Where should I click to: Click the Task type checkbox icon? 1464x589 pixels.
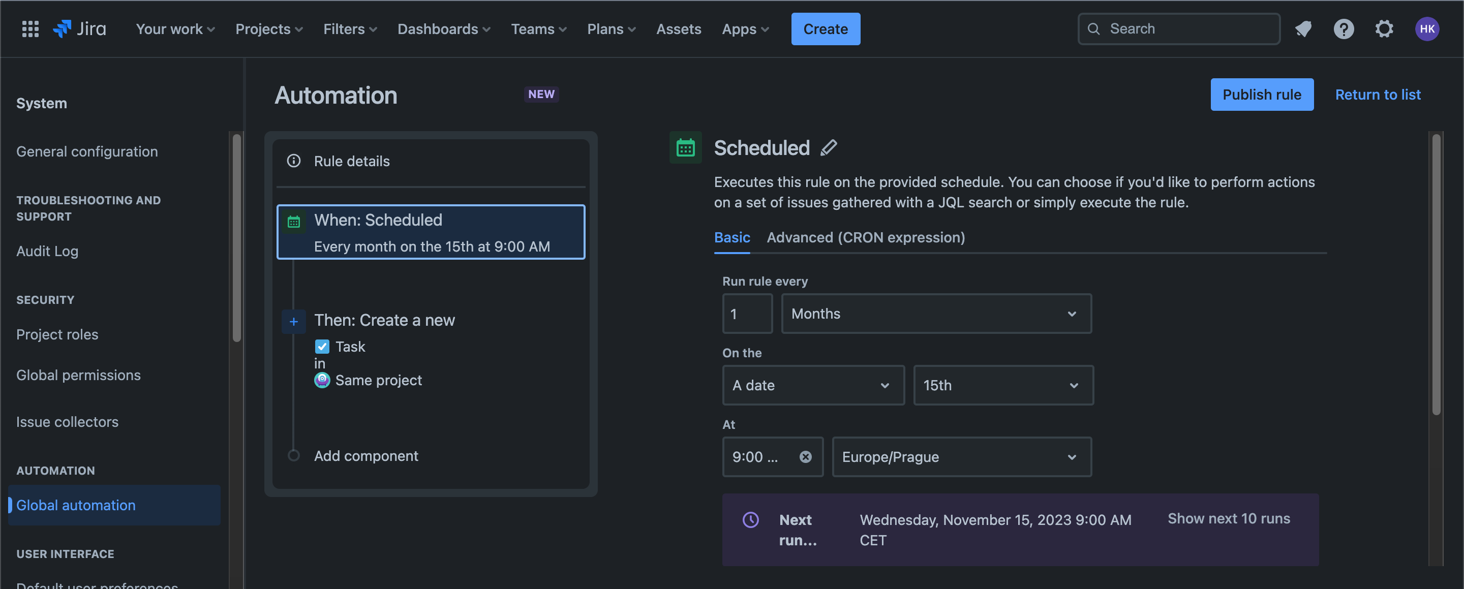[322, 347]
